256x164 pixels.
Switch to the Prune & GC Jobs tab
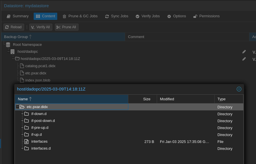pyautogui.click(x=80, y=16)
